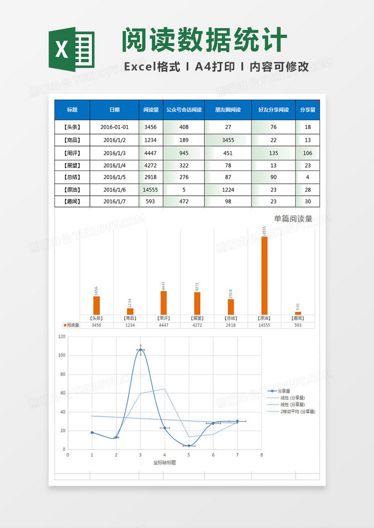Click the cell containing 2016-01-01
Viewport: 374px width, 528px height.
(114, 127)
